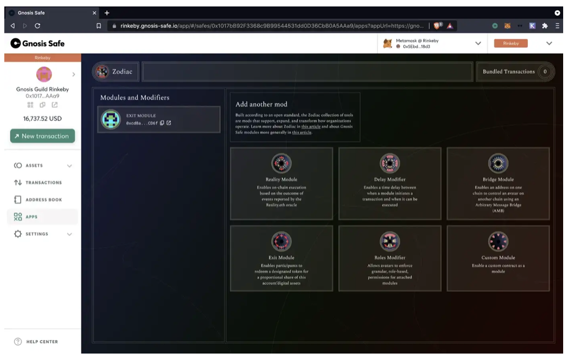The image size is (575, 360).
Task: Open the Brave Shields lion icon
Action: [x=439, y=26]
